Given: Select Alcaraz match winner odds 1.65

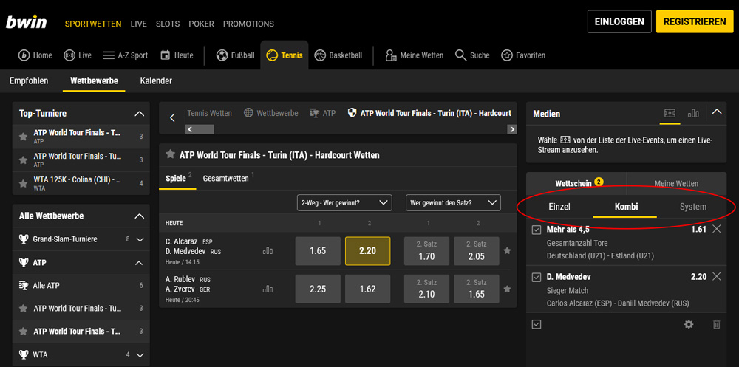Looking at the screenshot, I should tap(318, 251).
